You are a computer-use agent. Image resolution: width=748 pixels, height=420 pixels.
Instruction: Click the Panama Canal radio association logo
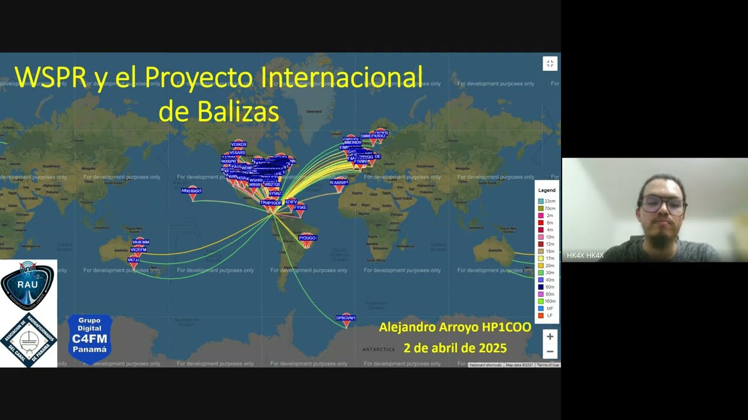[27, 340]
